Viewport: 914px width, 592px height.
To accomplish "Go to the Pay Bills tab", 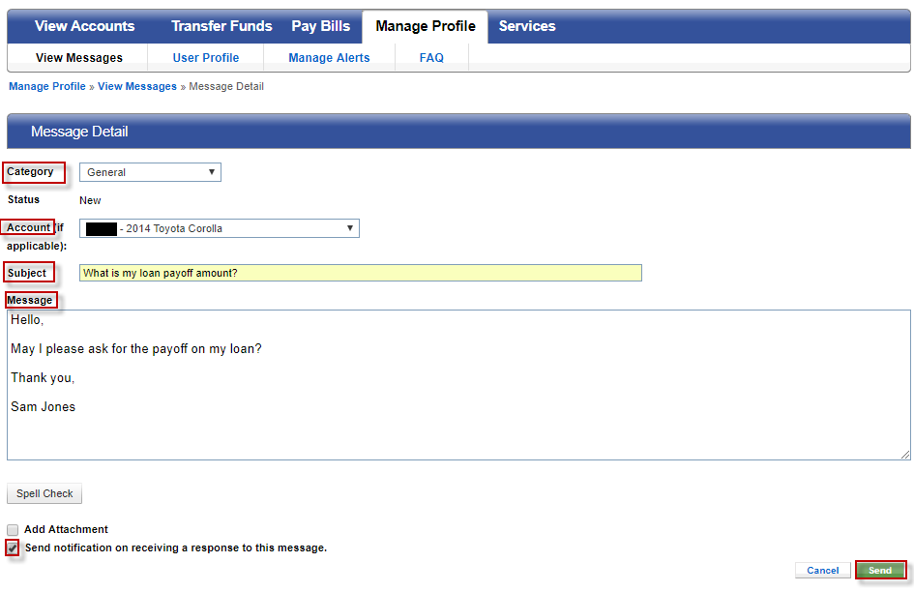I will [320, 26].
